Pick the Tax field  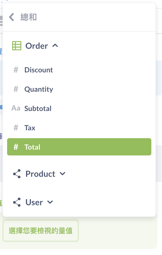tap(30, 128)
